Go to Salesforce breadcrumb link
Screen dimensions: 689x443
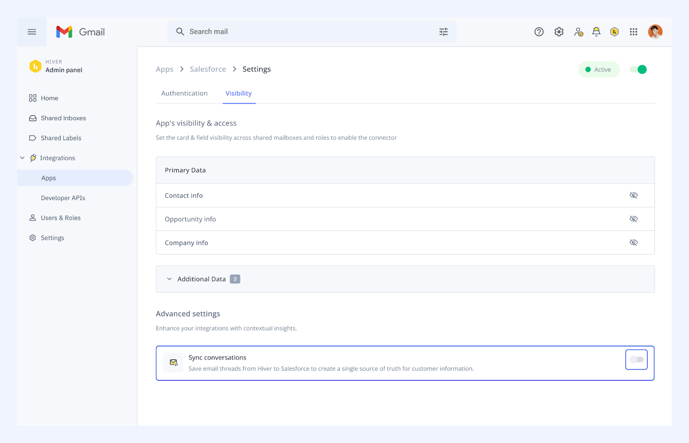pos(208,69)
